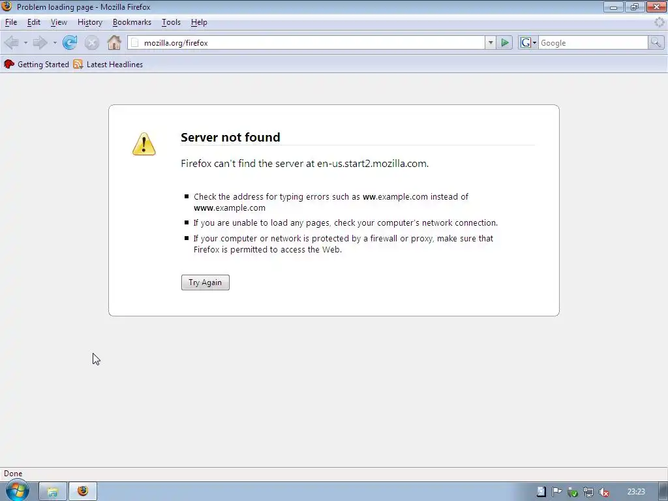Open the Back history dropdown arrow
Viewport: 668px width, 501px height.
tap(25, 42)
